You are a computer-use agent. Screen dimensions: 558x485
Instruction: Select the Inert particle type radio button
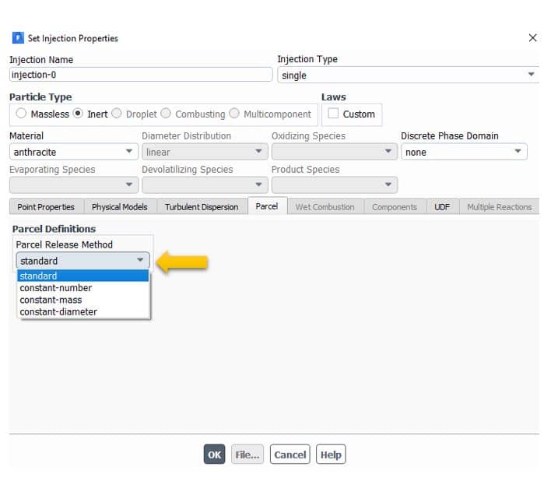click(78, 114)
